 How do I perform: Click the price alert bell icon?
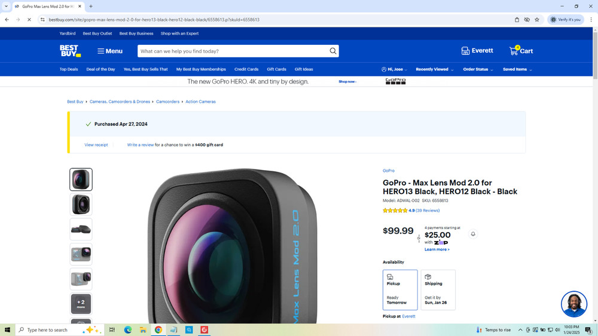(x=473, y=234)
